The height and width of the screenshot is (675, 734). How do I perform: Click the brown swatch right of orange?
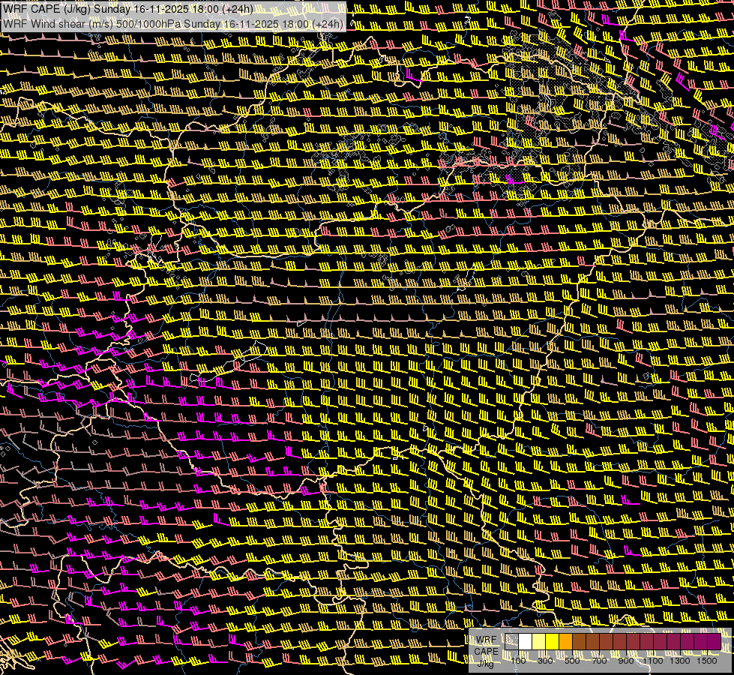click(580, 641)
